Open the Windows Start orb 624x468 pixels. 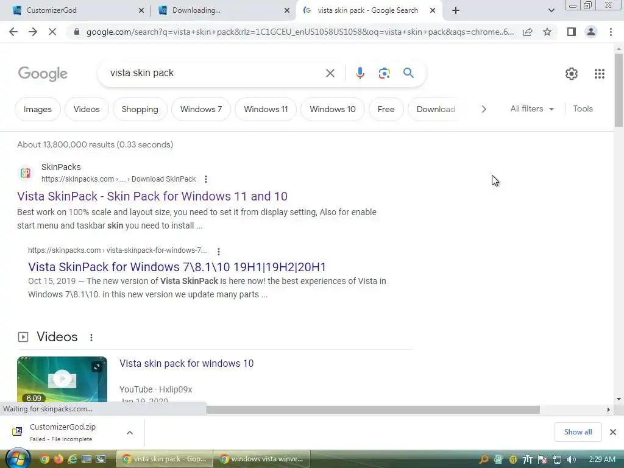tap(18, 458)
